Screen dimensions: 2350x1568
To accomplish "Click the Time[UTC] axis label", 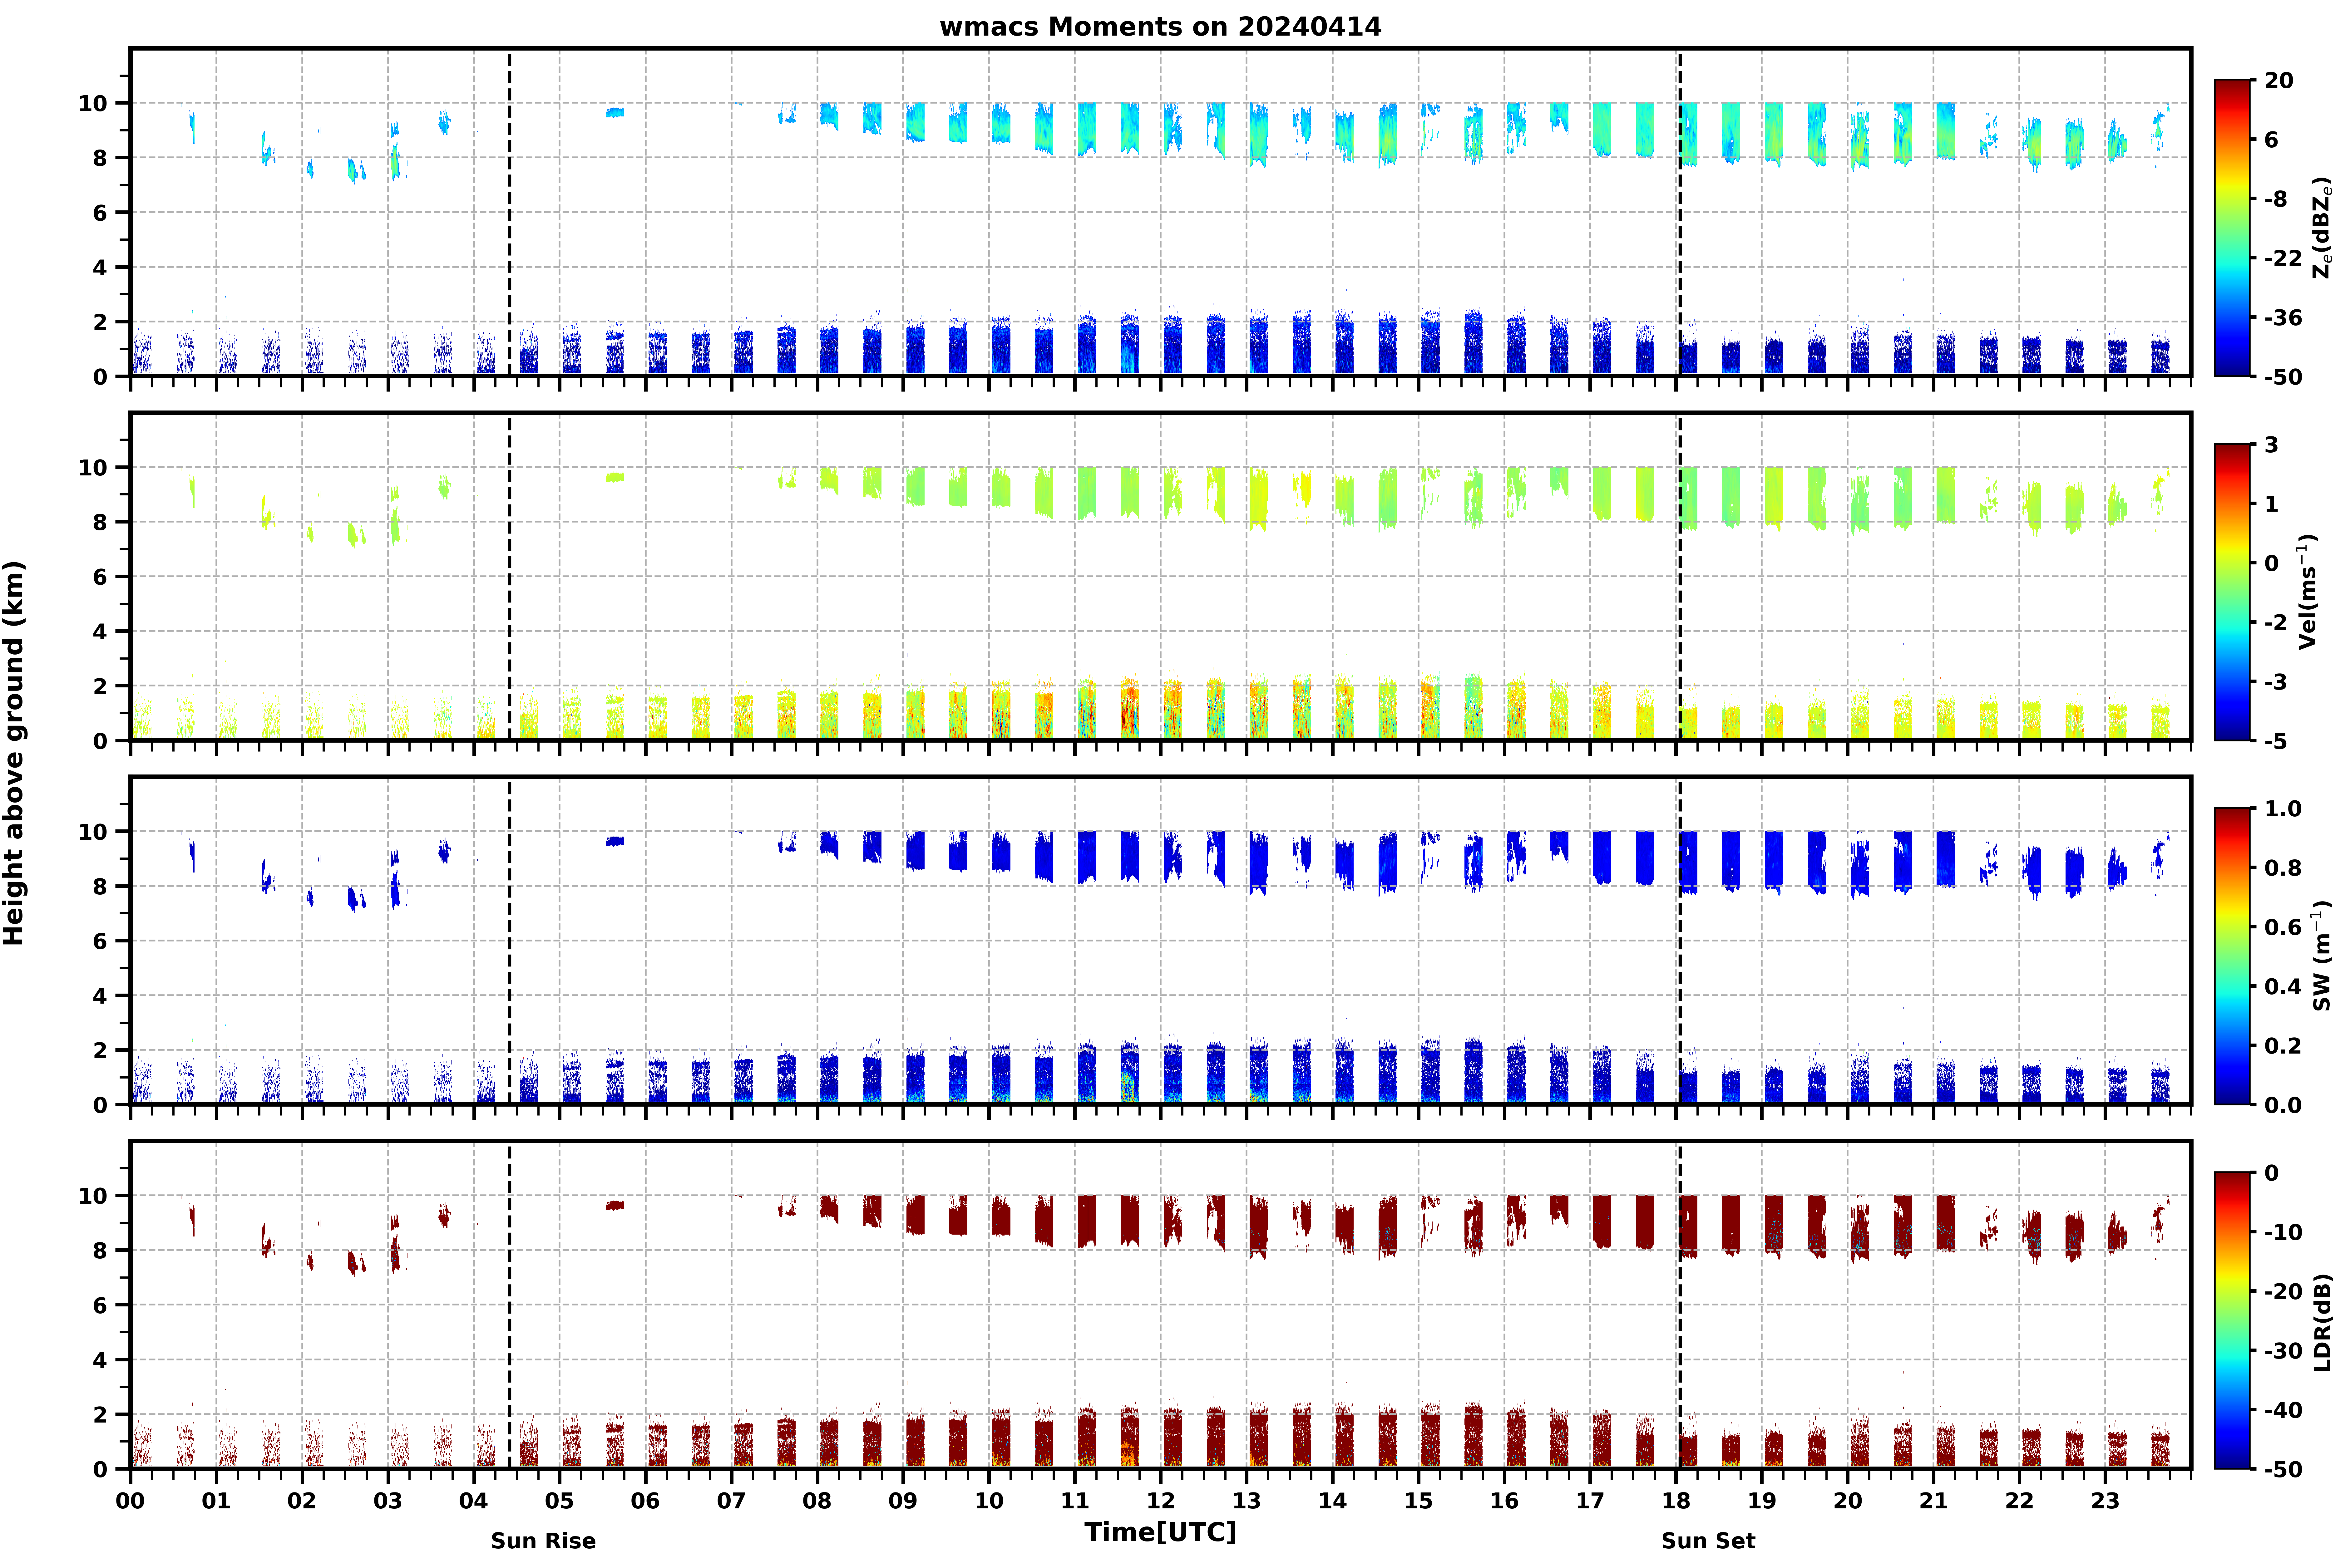I will pyautogui.click(x=1160, y=1532).
